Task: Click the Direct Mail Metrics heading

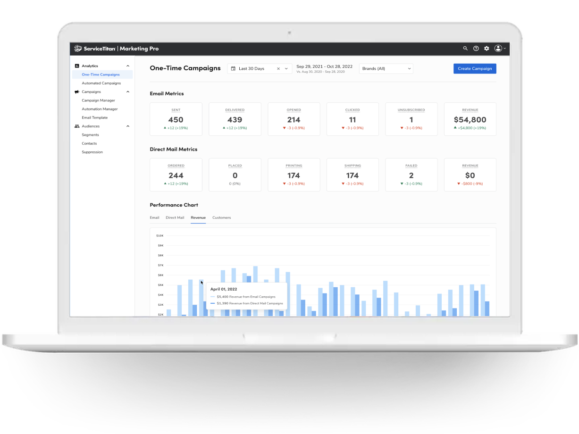Action: pyautogui.click(x=174, y=150)
